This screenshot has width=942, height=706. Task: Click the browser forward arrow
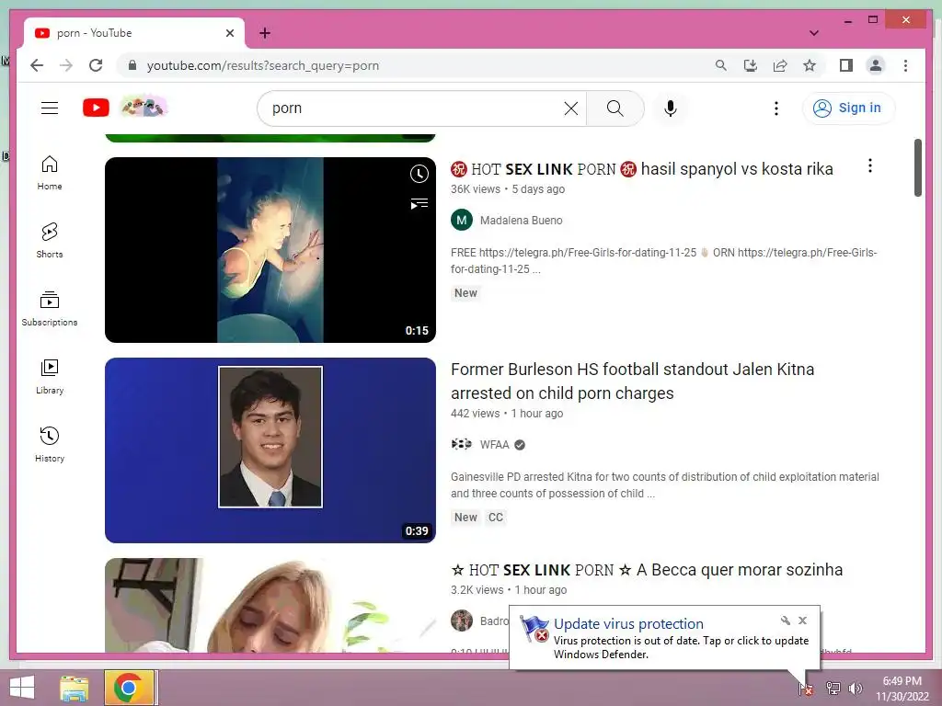[66, 65]
